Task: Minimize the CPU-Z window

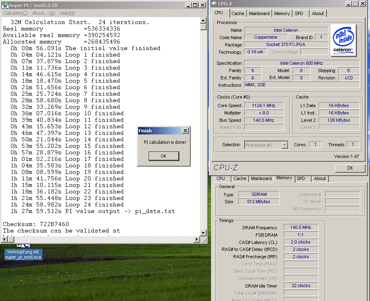Action: pyautogui.click(x=348, y=4)
